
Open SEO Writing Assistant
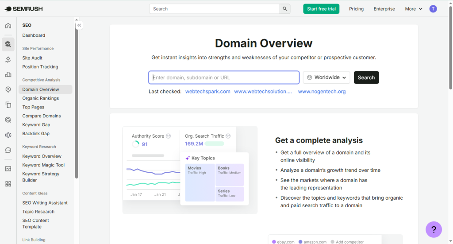click(x=45, y=203)
